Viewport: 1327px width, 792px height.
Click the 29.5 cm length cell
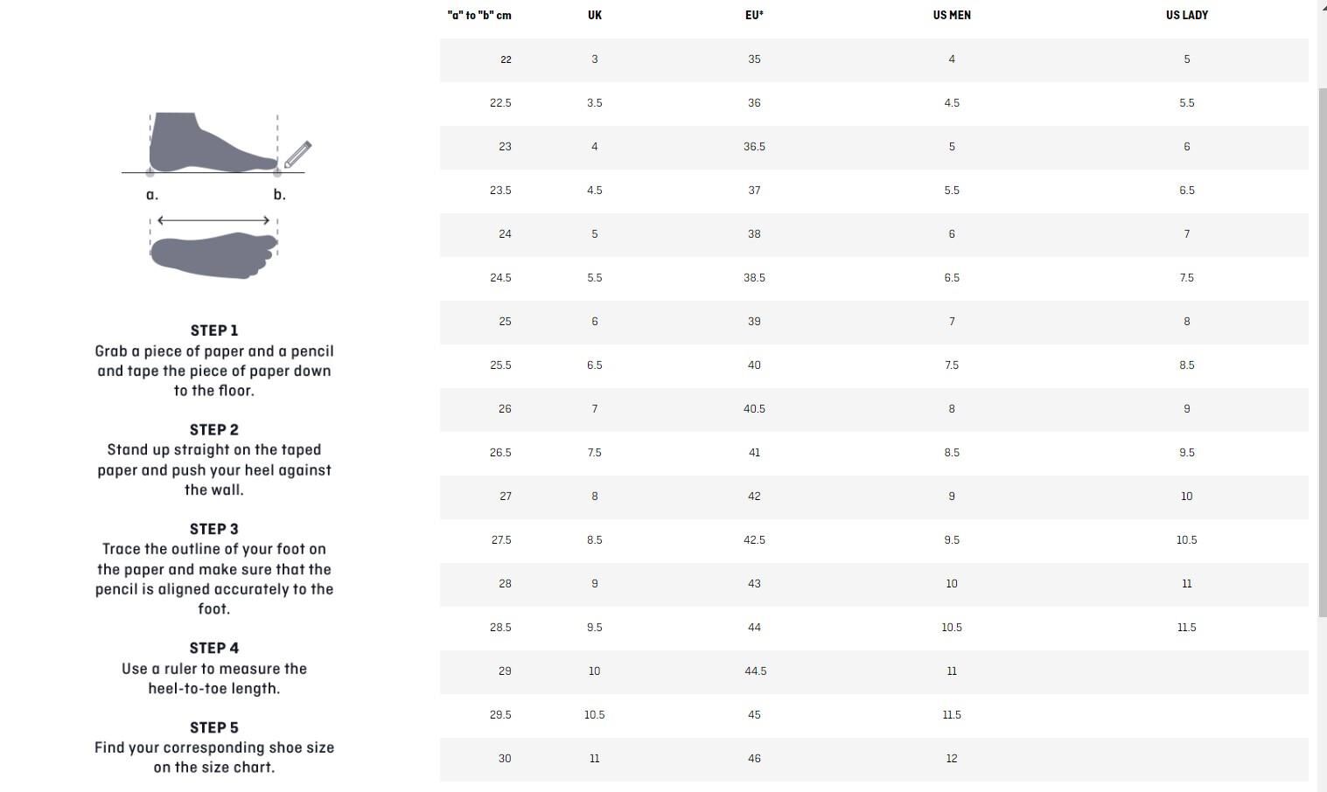(500, 715)
